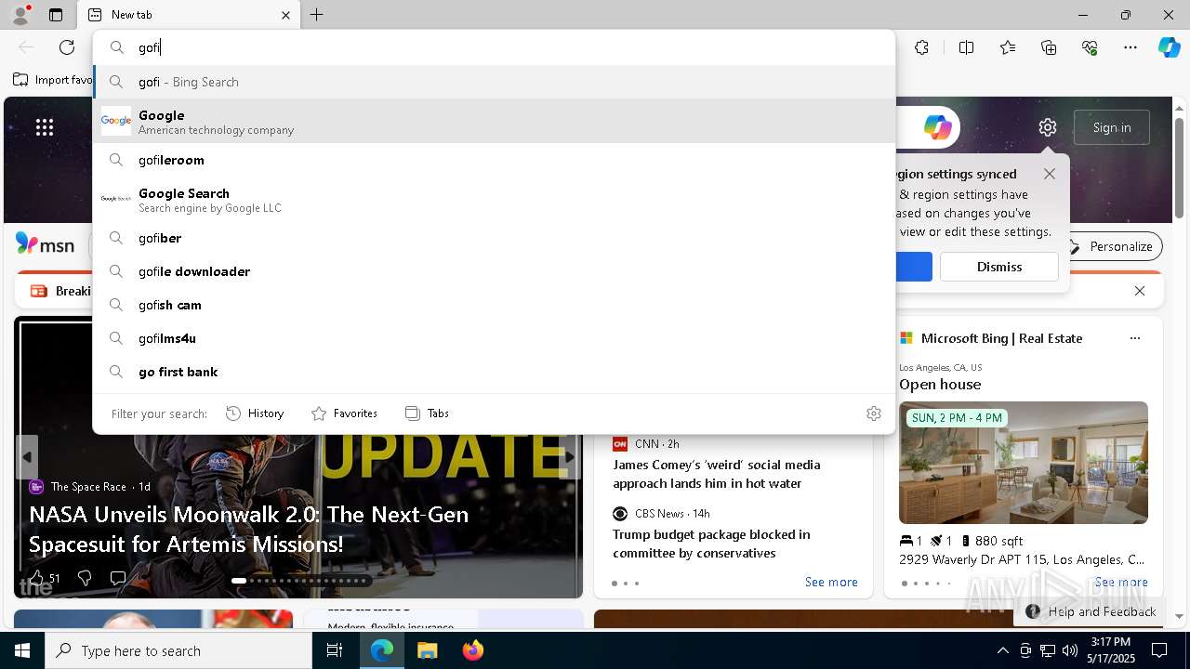The width and height of the screenshot is (1190, 669).
Task: Open the Collections icon
Action: pos(1049,47)
